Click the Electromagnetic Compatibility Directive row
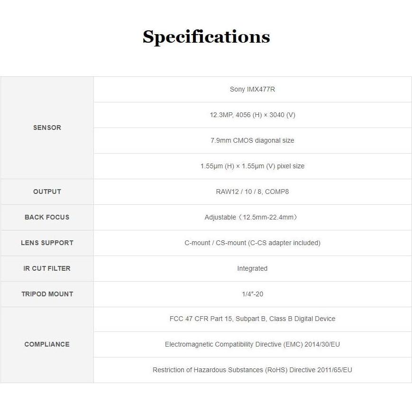 pyautogui.click(x=252, y=344)
